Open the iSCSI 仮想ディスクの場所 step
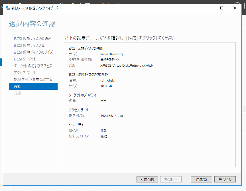Image resolution: width=246 pixels, height=191 pixels. pos(33,38)
